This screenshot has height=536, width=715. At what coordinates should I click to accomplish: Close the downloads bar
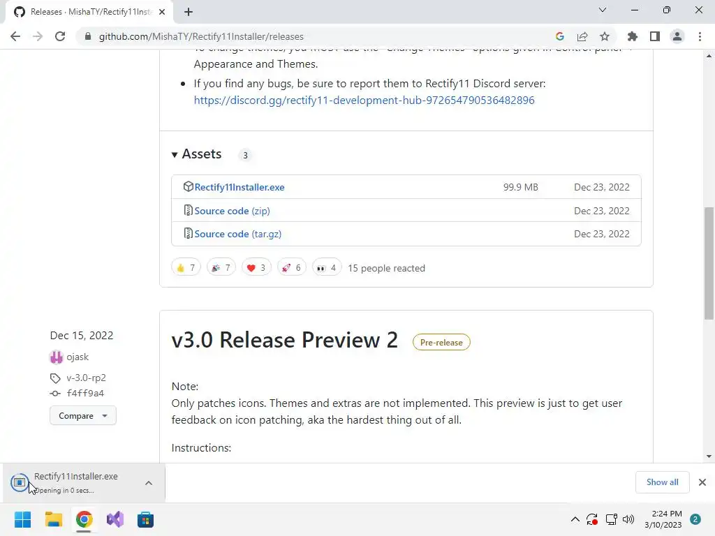pyautogui.click(x=702, y=482)
